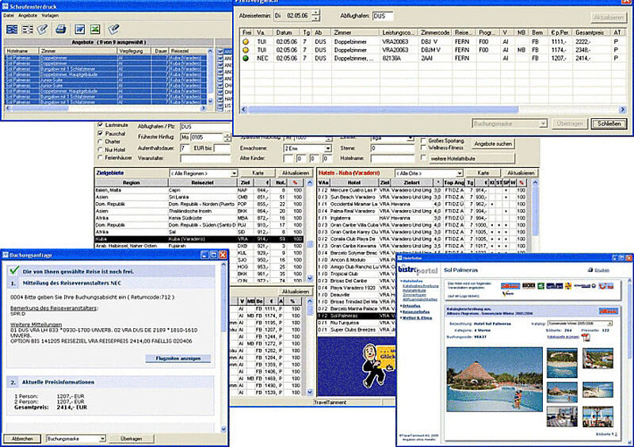Click the PDF icon next to the Katalogseite link
Viewport: 634px width, 447px height.
click(x=586, y=338)
